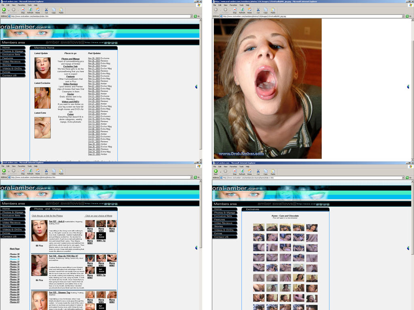This screenshot has width=414, height=310.
Task: Click Copy icon in bottom-right browser window
Action: (265, 172)
